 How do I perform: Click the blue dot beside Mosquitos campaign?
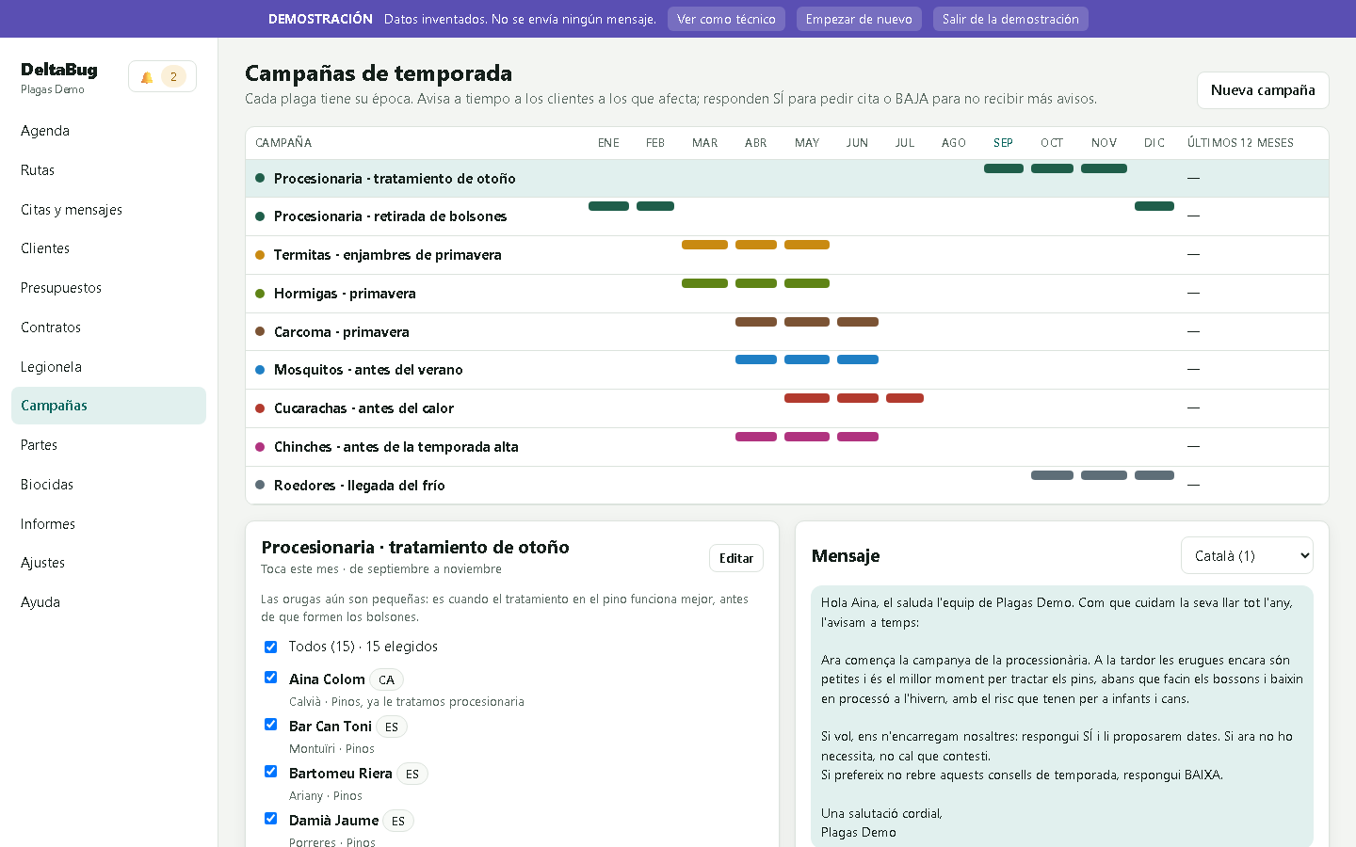pyautogui.click(x=260, y=370)
